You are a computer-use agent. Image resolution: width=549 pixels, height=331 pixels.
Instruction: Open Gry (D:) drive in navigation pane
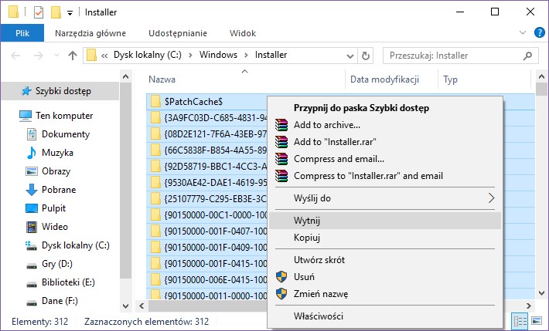click(x=56, y=264)
